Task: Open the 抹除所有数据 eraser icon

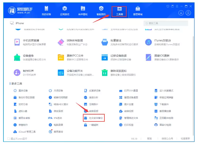Action: pos(61,42)
